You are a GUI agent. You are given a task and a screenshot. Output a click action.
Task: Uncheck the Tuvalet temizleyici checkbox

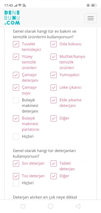pos(16,44)
